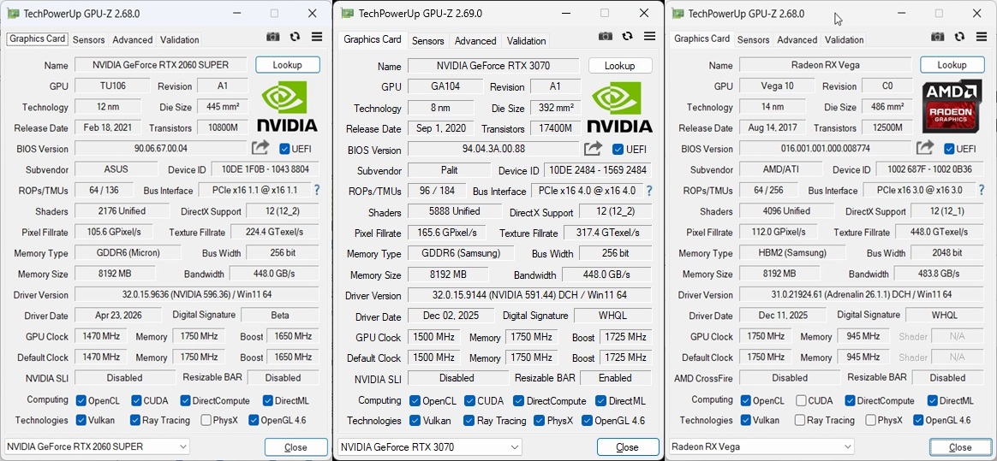The image size is (997, 461).
Task: Click the Digital Signature field showing Beta
Action: tap(280, 315)
